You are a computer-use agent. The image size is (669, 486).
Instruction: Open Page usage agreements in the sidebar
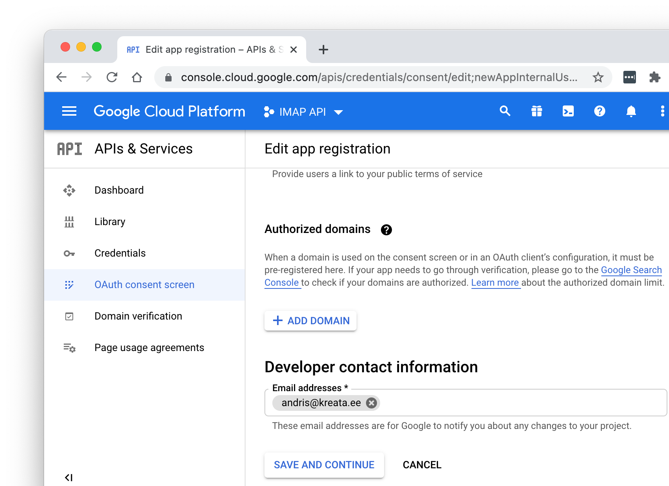click(144, 348)
